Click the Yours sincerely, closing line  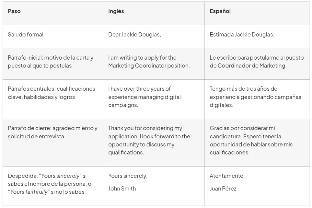point(128,176)
